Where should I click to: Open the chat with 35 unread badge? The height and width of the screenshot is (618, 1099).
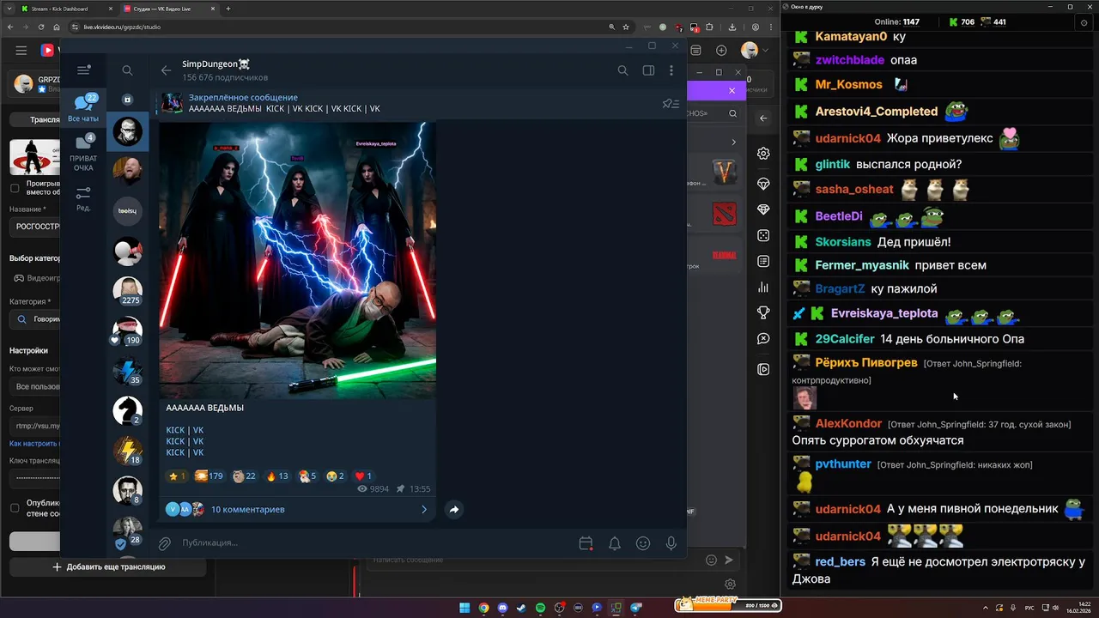[128, 371]
